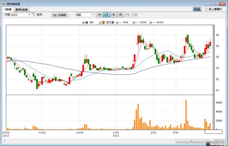This screenshot has height=146, width=228.
Task: Hide the 20MA moving average line
Action: coord(134,22)
